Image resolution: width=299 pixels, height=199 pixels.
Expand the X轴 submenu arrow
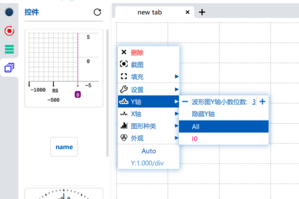tap(176, 114)
